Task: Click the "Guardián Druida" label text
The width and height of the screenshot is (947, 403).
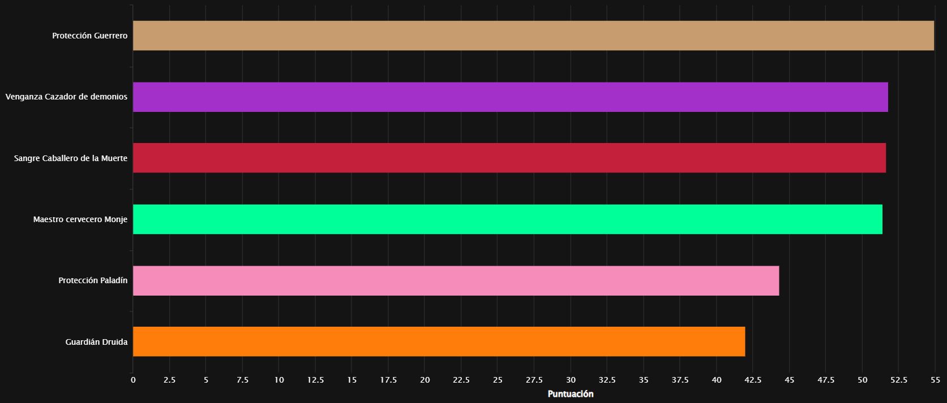Action: click(96, 342)
